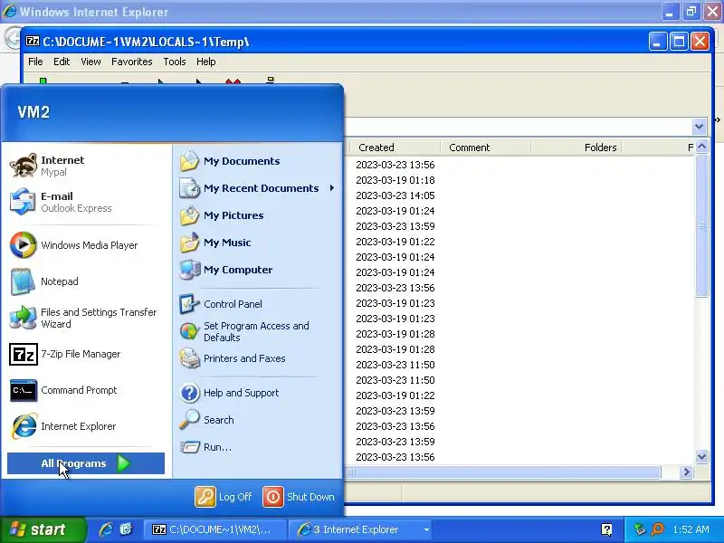
Task: Open Control Panel
Action: click(x=258, y=304)
